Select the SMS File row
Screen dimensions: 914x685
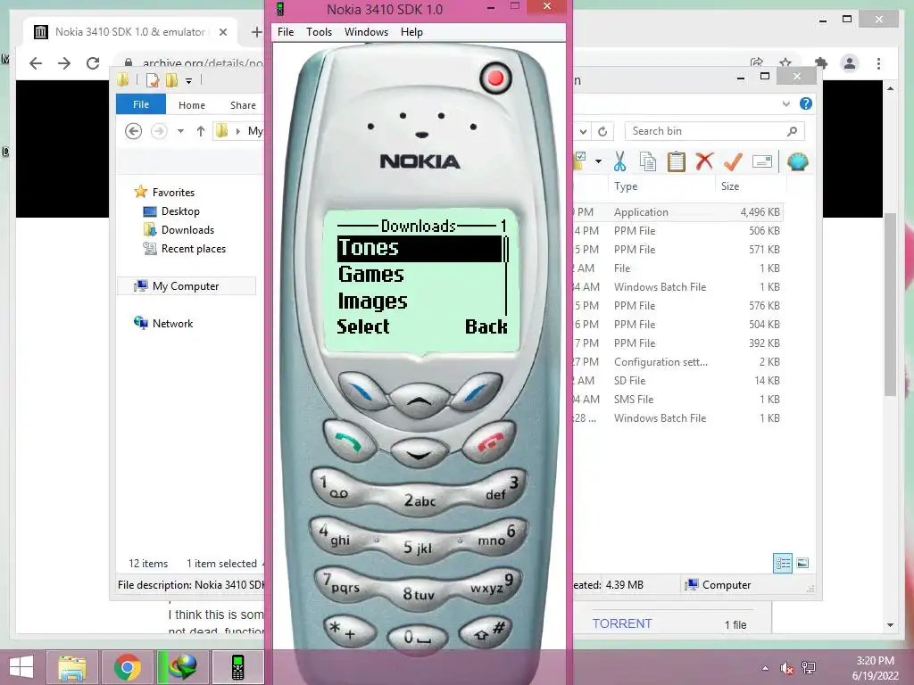tap(677, 399)
